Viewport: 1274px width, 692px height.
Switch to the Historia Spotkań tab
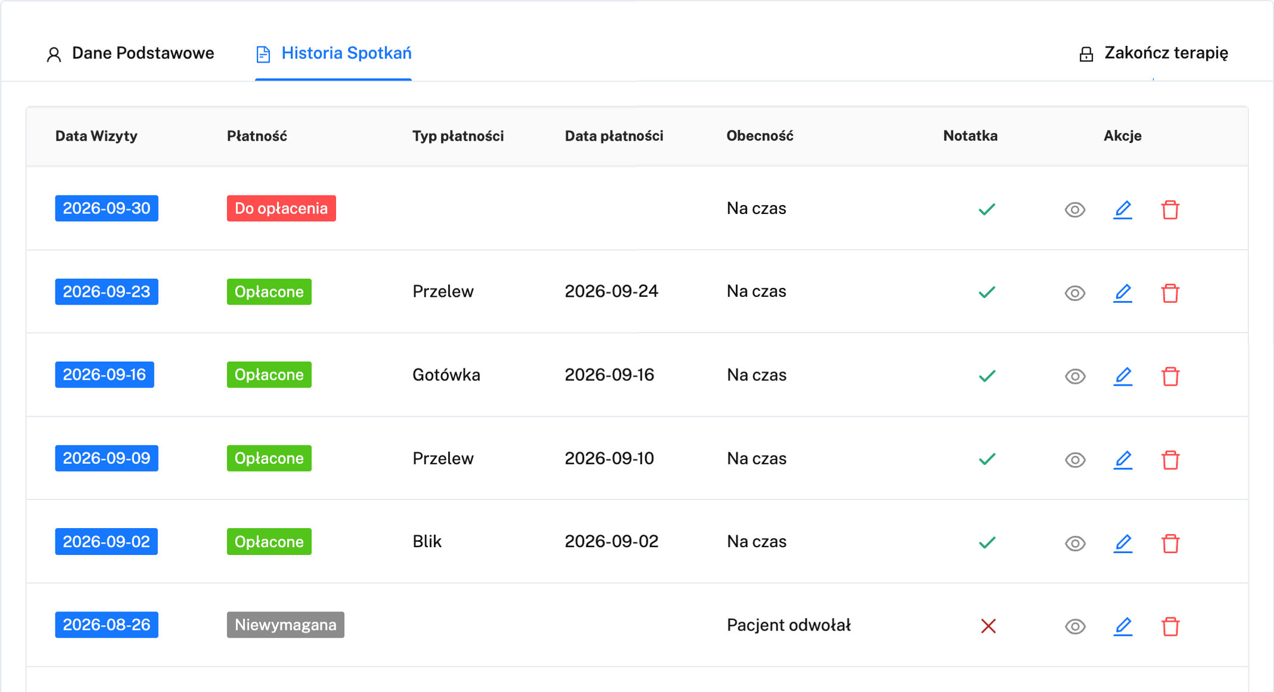pyautogui.click(x=333, y=54)
